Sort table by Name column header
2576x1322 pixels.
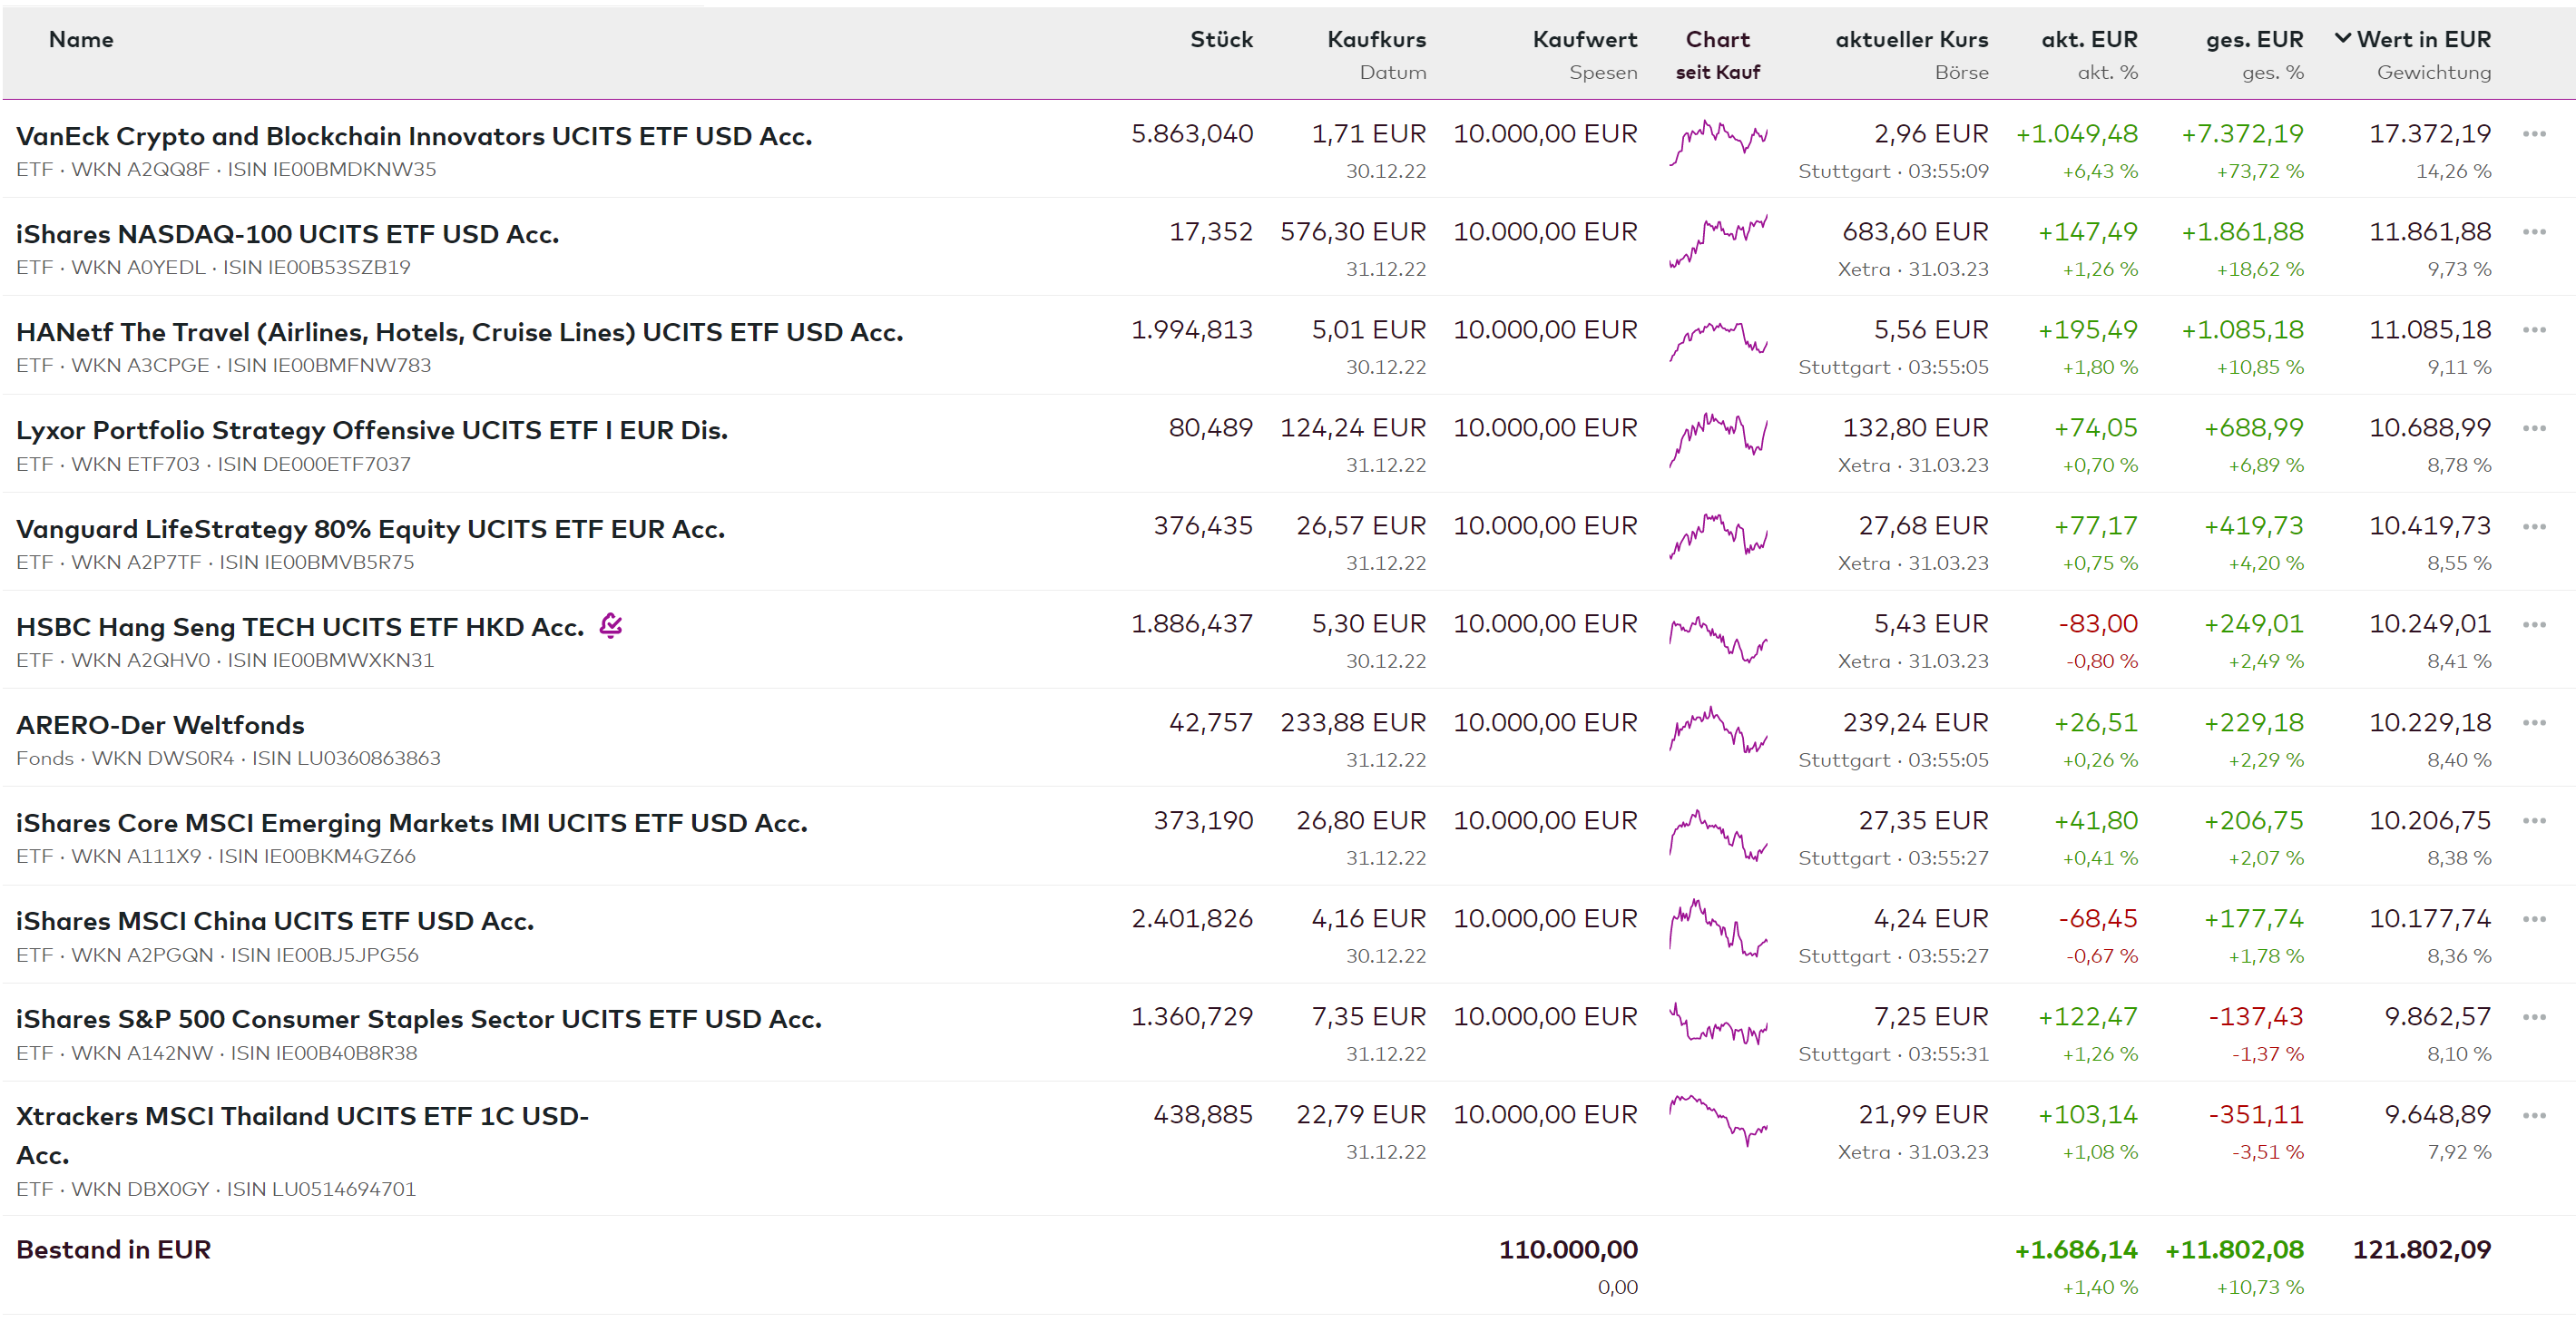click(x=81, y=39)
